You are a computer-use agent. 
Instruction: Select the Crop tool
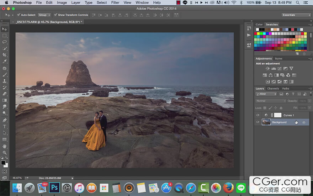[x=5, y=55]
